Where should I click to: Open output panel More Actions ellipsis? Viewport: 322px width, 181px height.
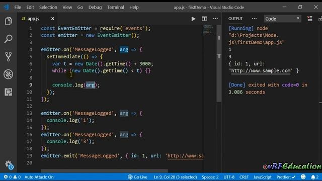point(254,19)
